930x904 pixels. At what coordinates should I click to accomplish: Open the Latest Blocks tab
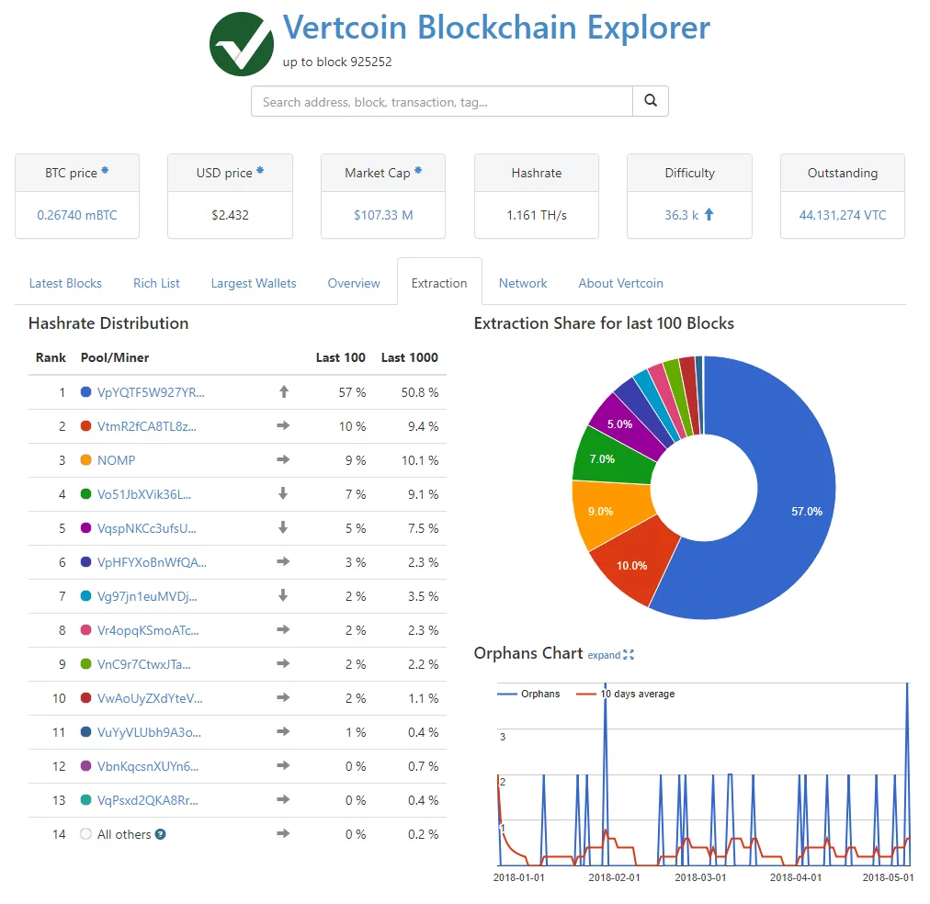(65, 283)
